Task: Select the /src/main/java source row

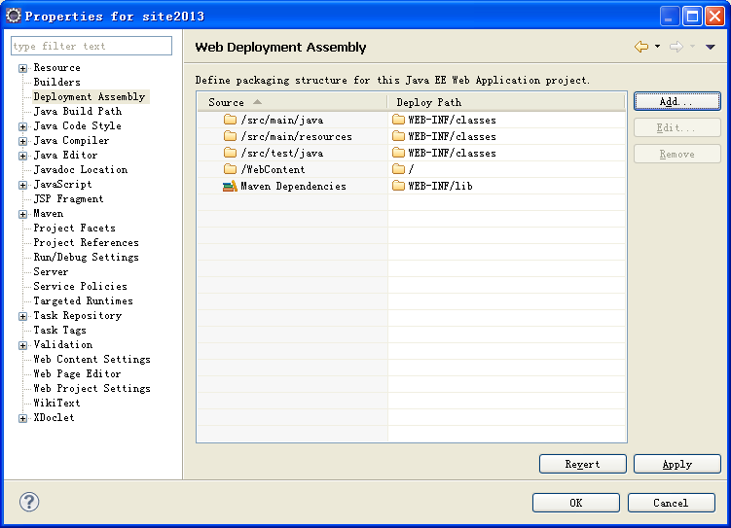Action: coord(292,120)
